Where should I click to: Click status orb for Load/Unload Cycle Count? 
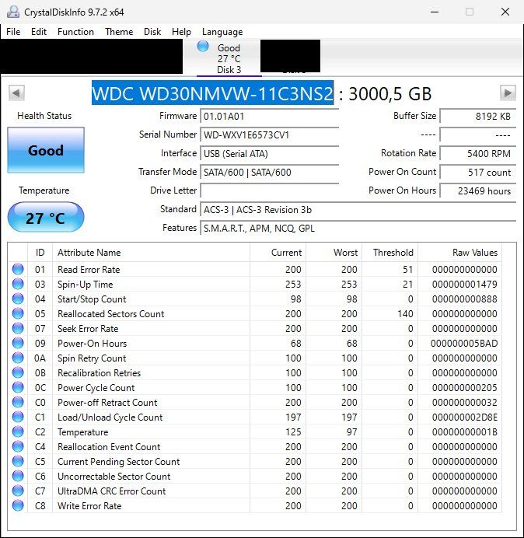(x=18, y=417)
